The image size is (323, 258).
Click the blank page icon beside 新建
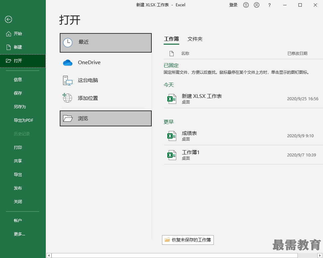click(8, 47)
